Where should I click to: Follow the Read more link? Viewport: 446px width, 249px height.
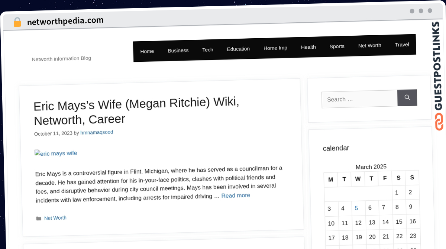236,195
